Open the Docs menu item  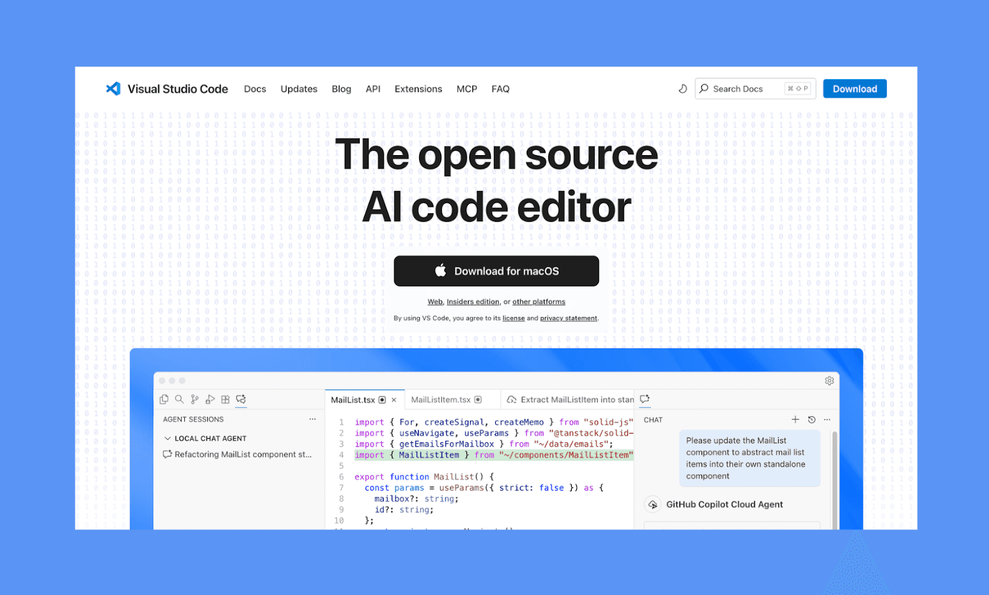click(x=255, y=89)
